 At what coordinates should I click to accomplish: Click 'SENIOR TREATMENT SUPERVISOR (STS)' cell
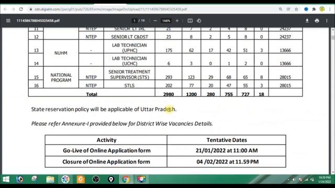pyautogui.click(x=129, y=74)
